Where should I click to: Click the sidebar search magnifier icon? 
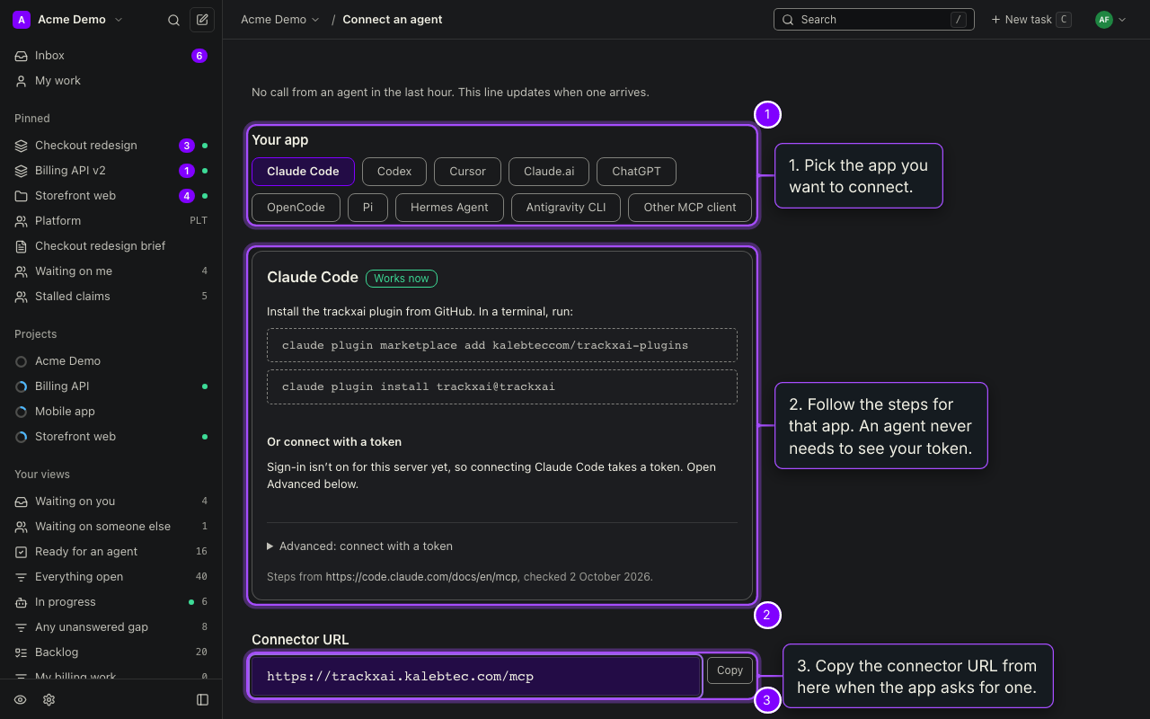coord(174,20)
